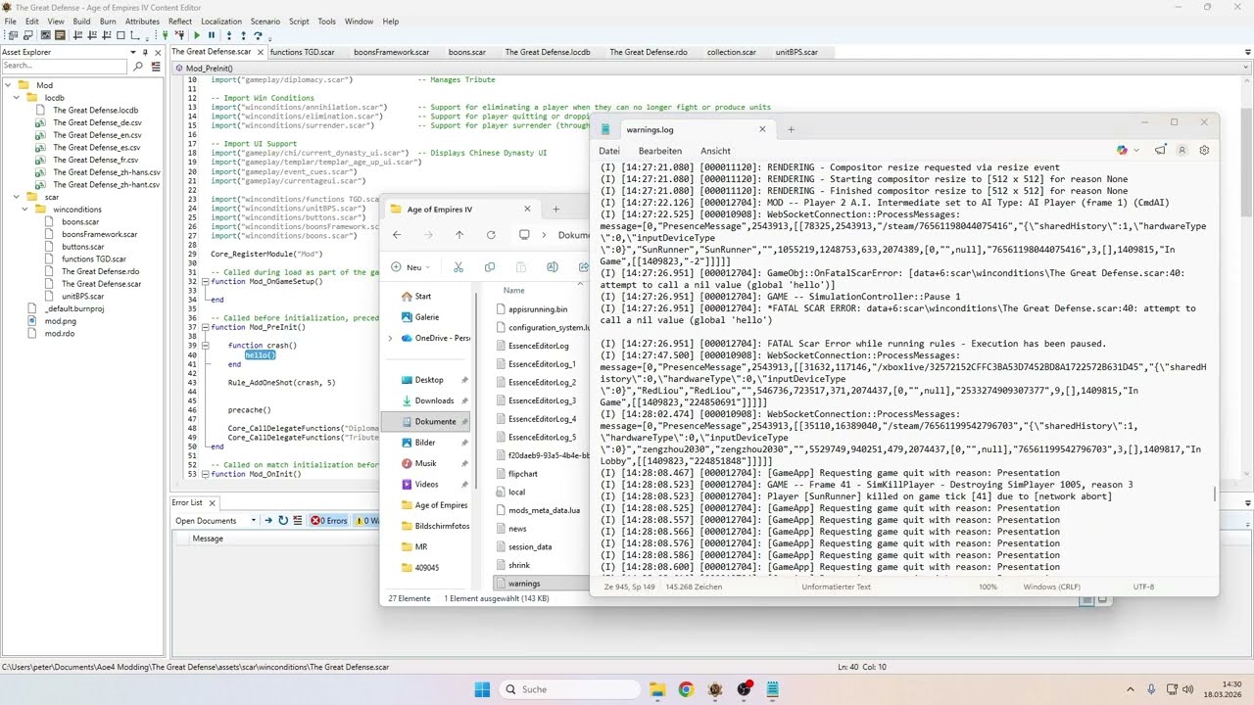Go back in File Explorer navigation
Image resolution: width=1254 pixels, height=705 pixels.
[x=397, y=235]
